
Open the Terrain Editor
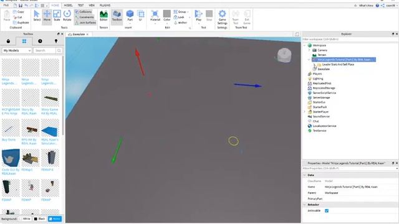103,16
